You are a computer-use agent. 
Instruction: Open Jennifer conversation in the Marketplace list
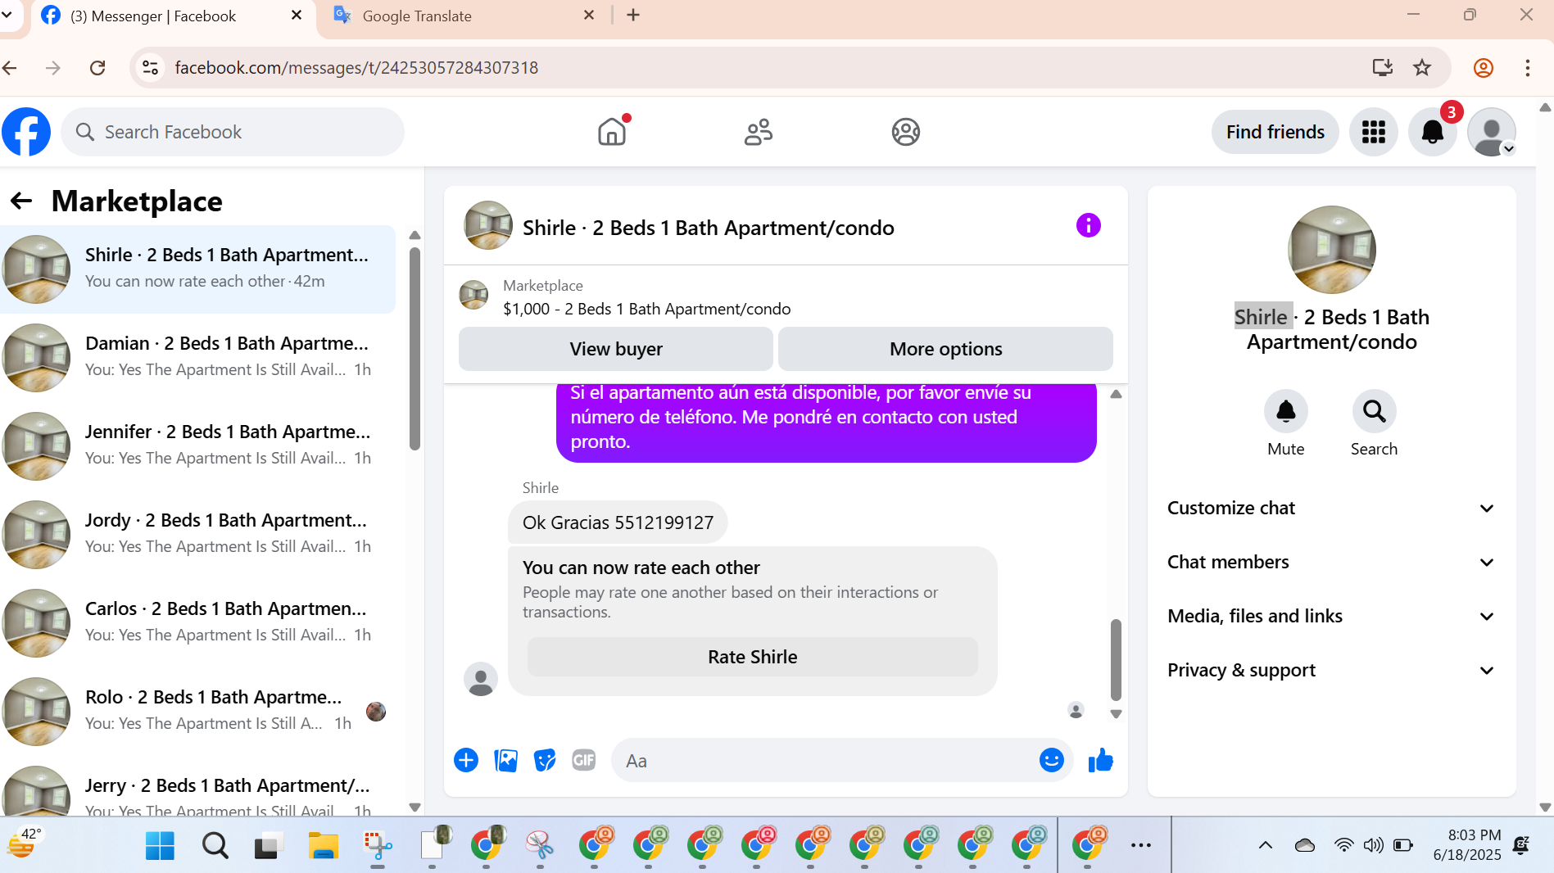[x=197, y=446]
